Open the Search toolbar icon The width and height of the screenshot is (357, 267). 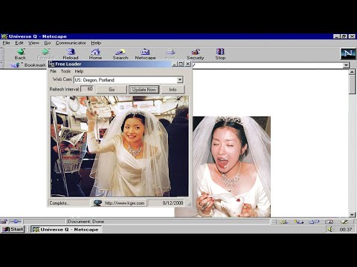120,51
